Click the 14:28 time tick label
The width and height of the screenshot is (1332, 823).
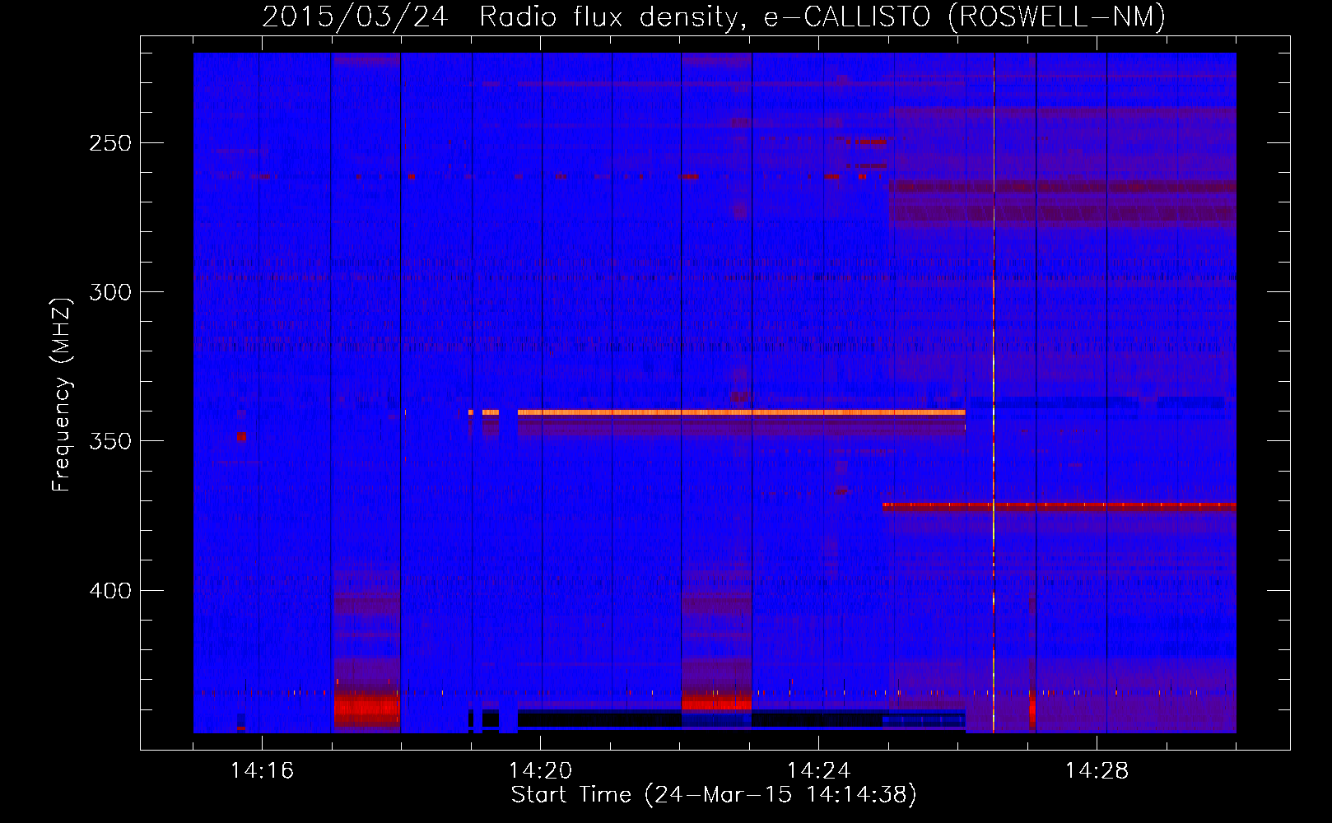tap(1097, 771)
